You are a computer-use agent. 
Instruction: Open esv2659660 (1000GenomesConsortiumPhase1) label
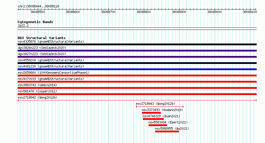(54, 73)
